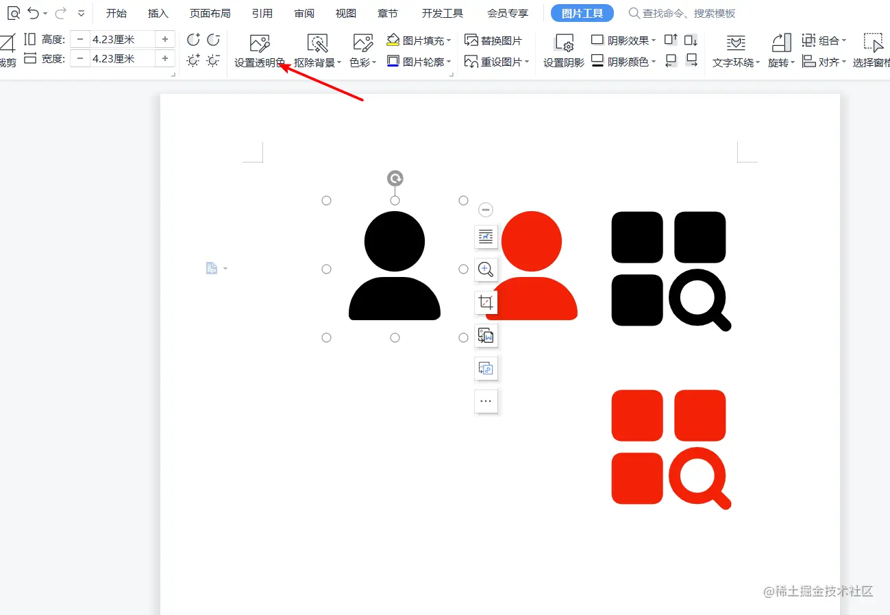Open the size group dialog launcher

coord(173,73)
